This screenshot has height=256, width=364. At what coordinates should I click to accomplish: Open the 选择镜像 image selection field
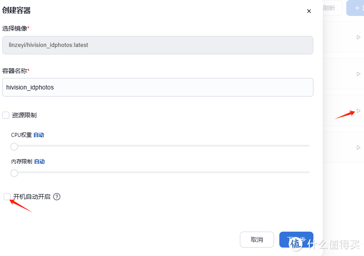click(159, 45)
